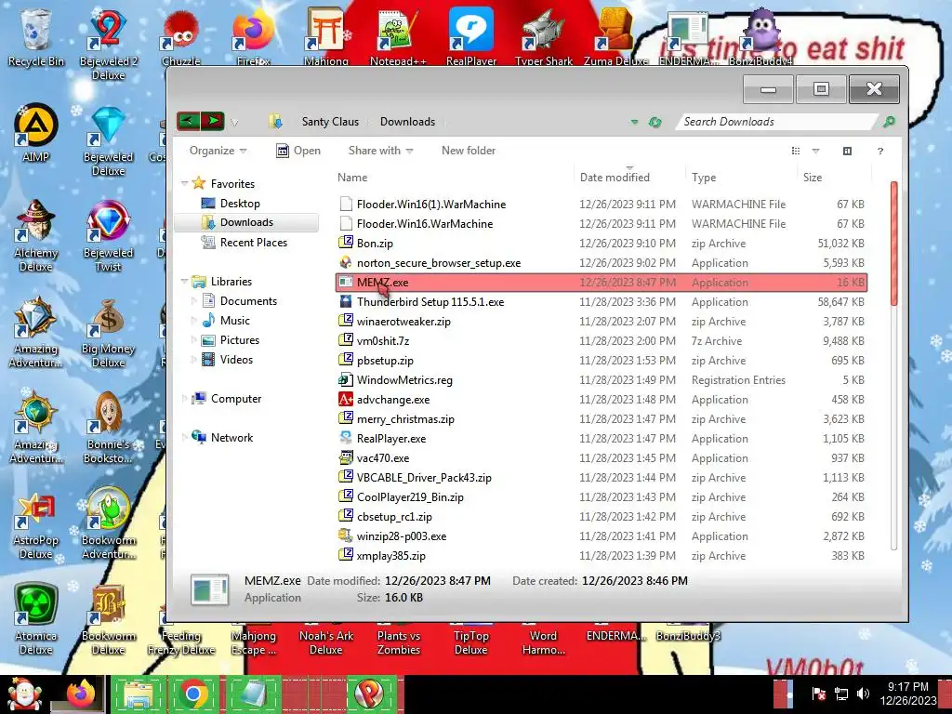Click Downloads breadcrumb segment
This screenshot has width=952, height=714.
pyautogui.click(x=407, y=122)
